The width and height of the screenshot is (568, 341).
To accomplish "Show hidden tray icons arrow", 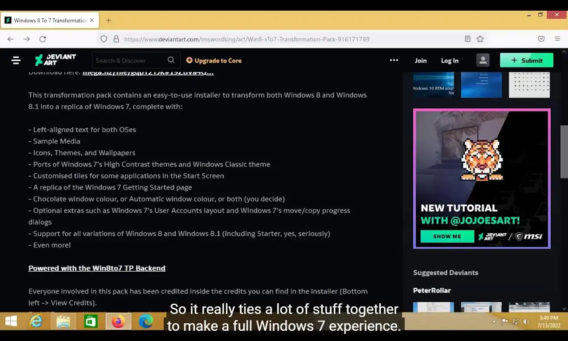I will point(494,322).
